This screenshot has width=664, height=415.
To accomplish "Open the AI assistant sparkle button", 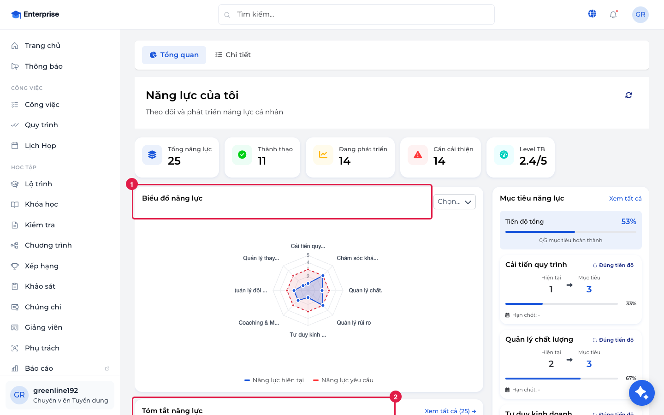I will coord(642,393).
